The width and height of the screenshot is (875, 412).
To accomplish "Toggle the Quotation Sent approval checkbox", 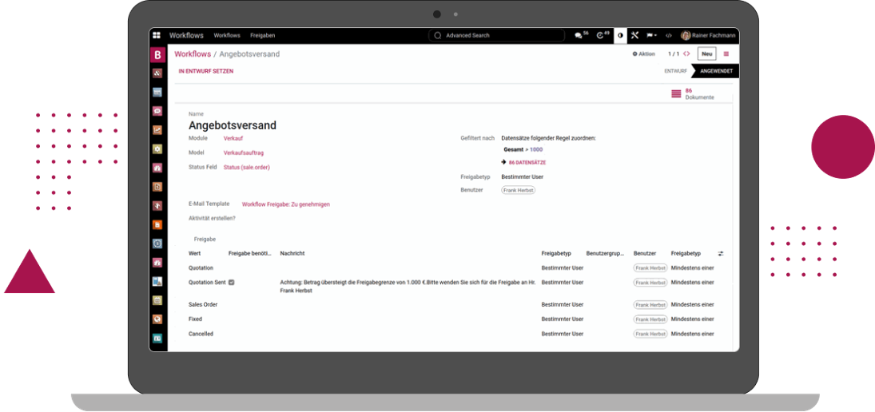I will click(x=232, y=283).
